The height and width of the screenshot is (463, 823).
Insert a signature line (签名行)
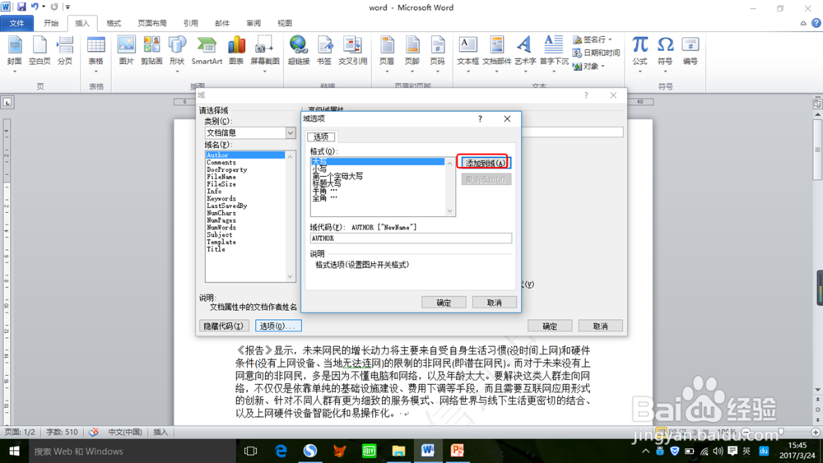[x=593, y=39]
